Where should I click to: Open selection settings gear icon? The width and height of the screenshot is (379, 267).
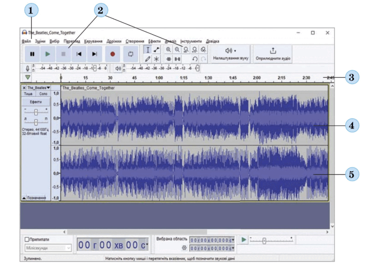coord(184,248)
